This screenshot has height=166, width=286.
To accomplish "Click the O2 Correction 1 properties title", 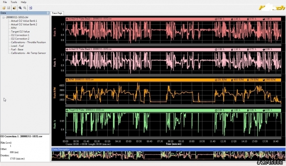I will (x=21, y=136).
